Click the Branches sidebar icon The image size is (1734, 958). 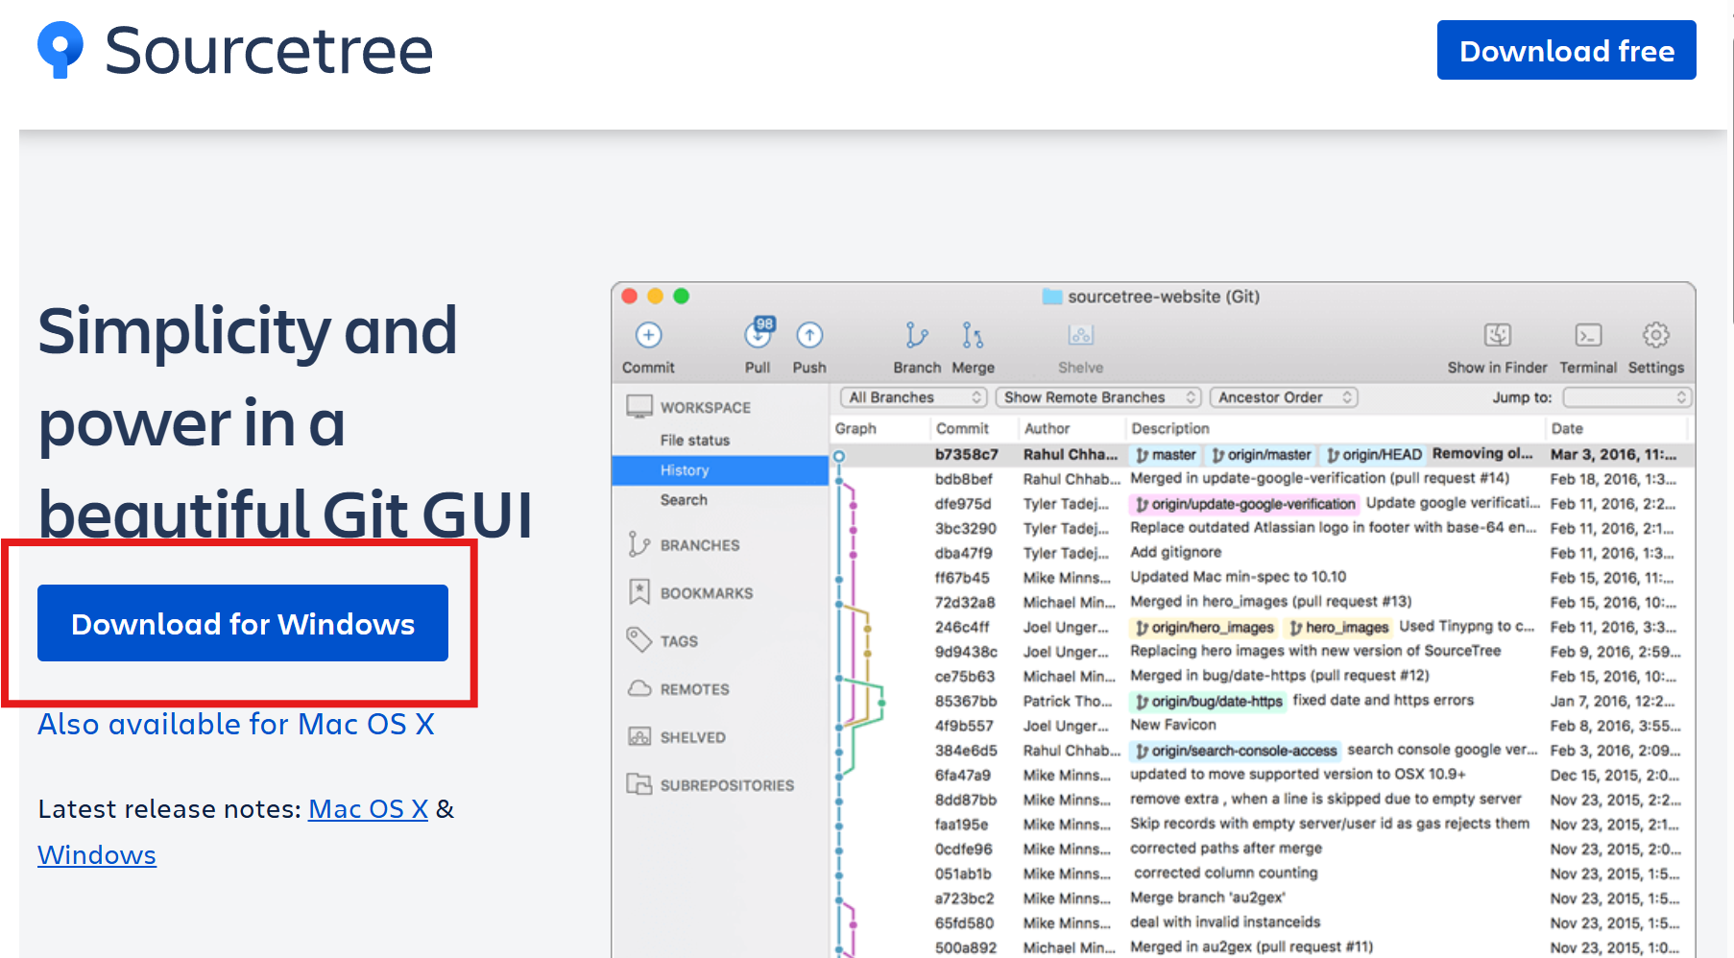coord(638,544)
